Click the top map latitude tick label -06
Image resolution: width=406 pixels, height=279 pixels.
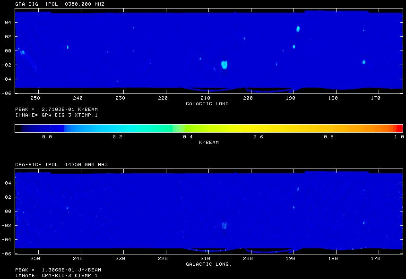click(x=7, y=93)
